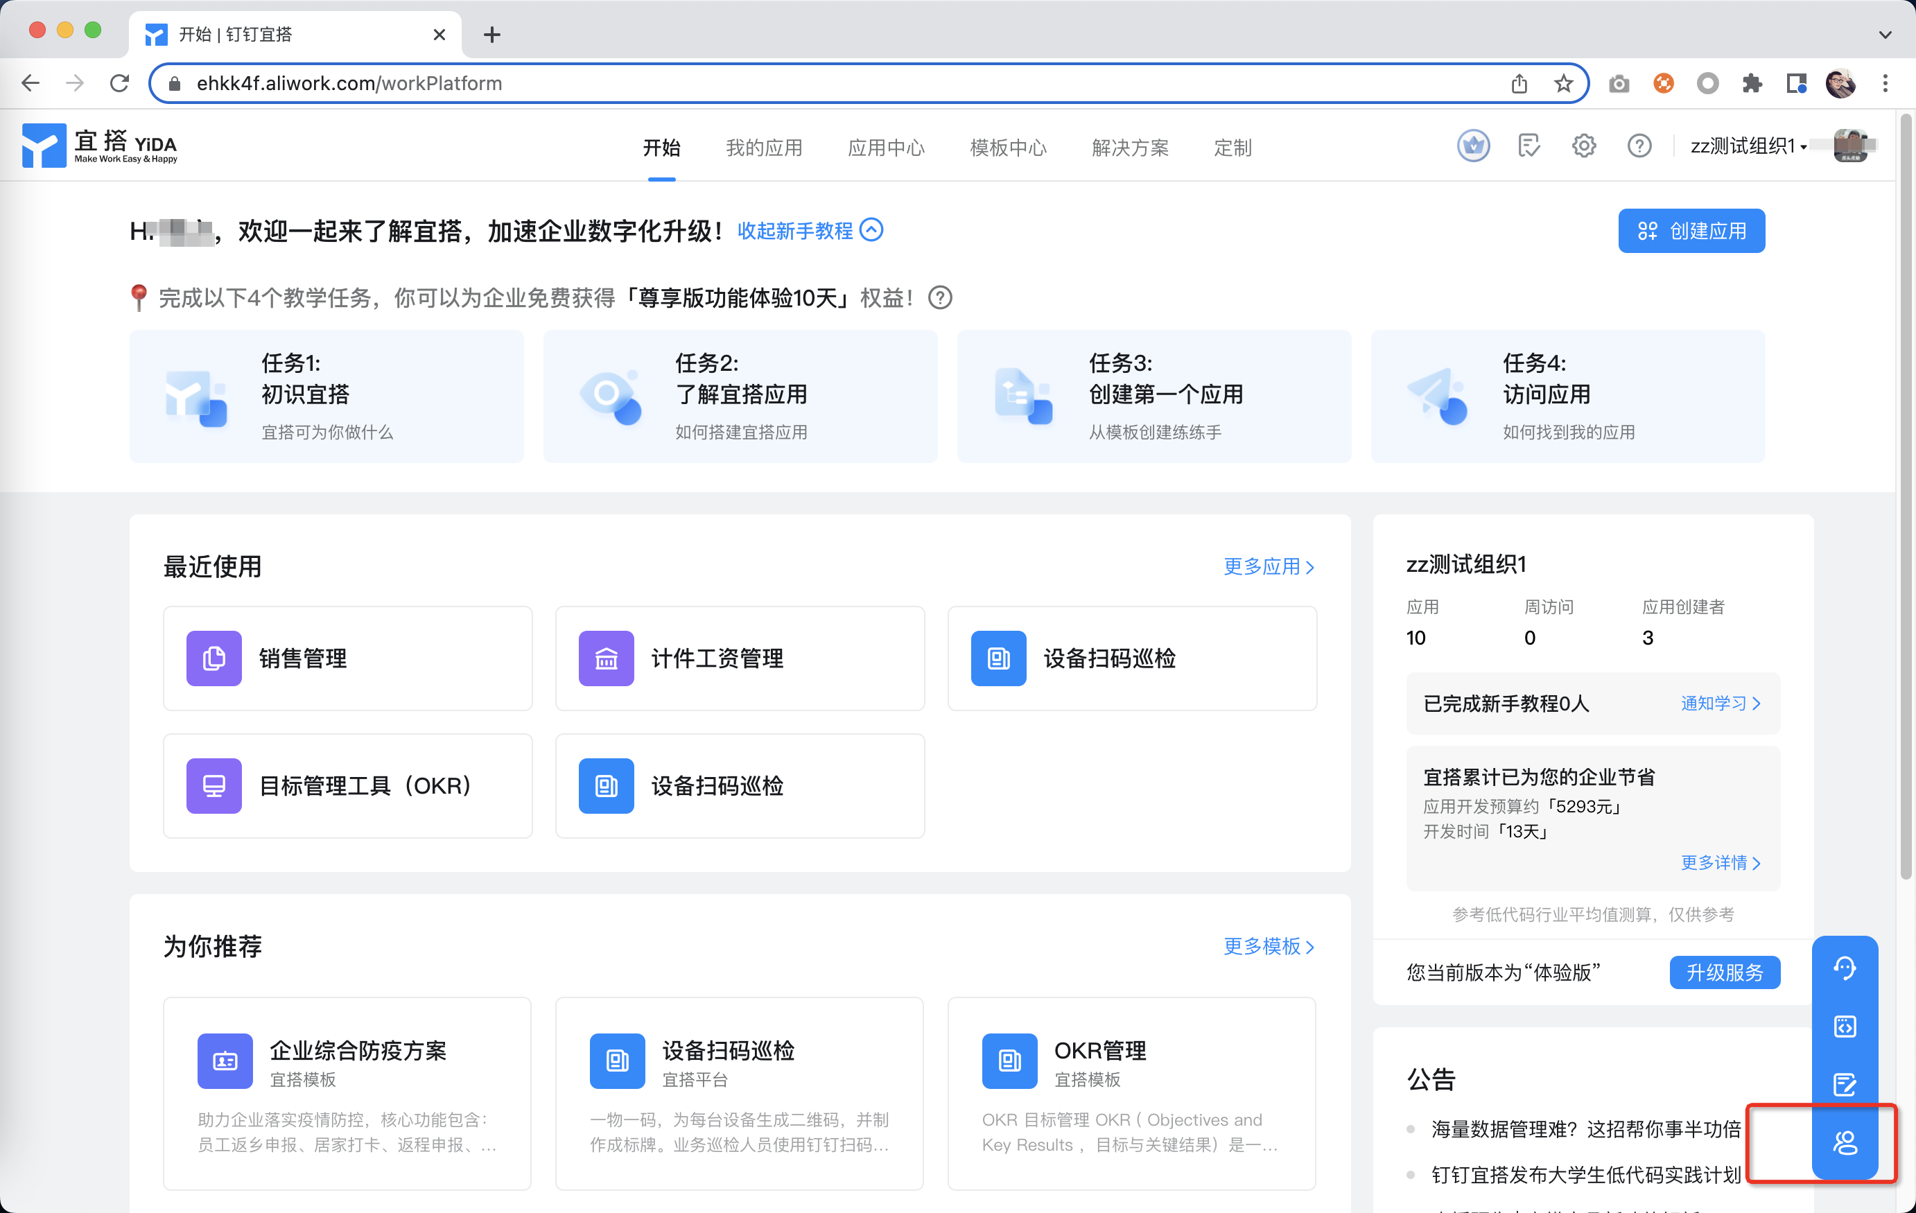The width and height of the screenshot is (1916, 1213).
Task: Click the orange circular extension icon
Action: 1663,82
